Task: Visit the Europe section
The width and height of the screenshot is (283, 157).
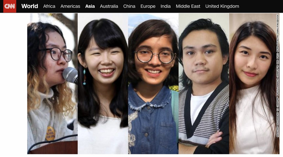Action: coord(148,6)
